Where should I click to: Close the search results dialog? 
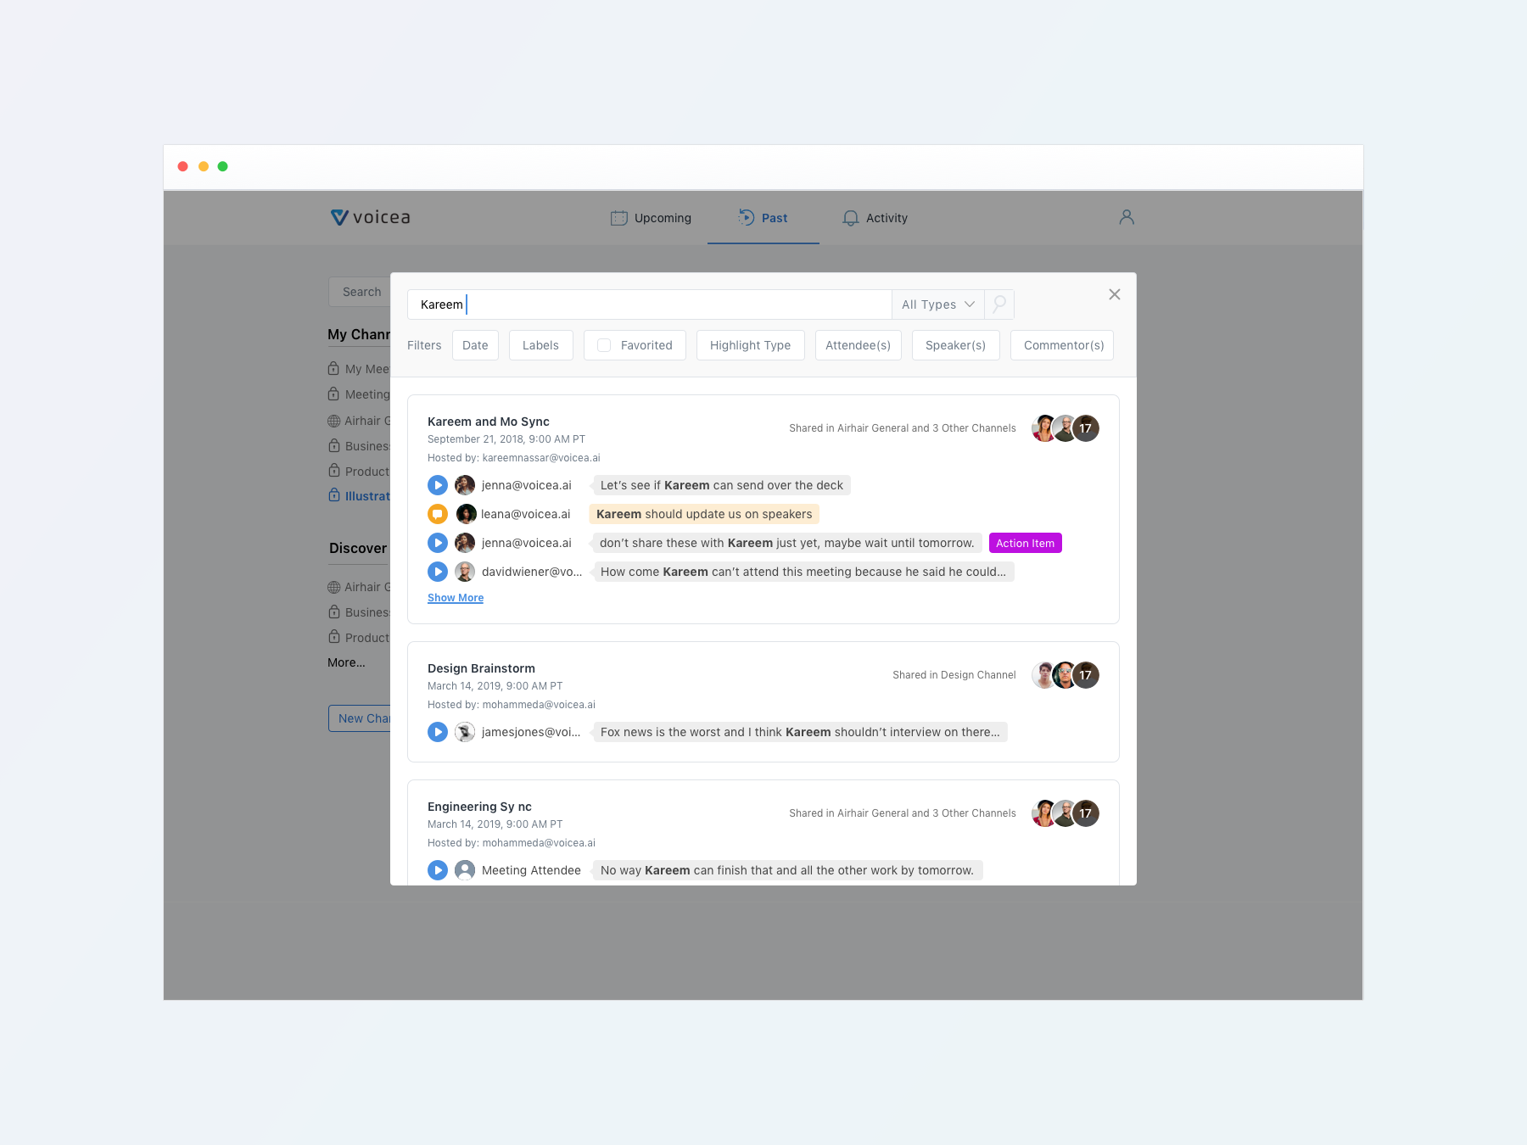(x=1114, y=294)
